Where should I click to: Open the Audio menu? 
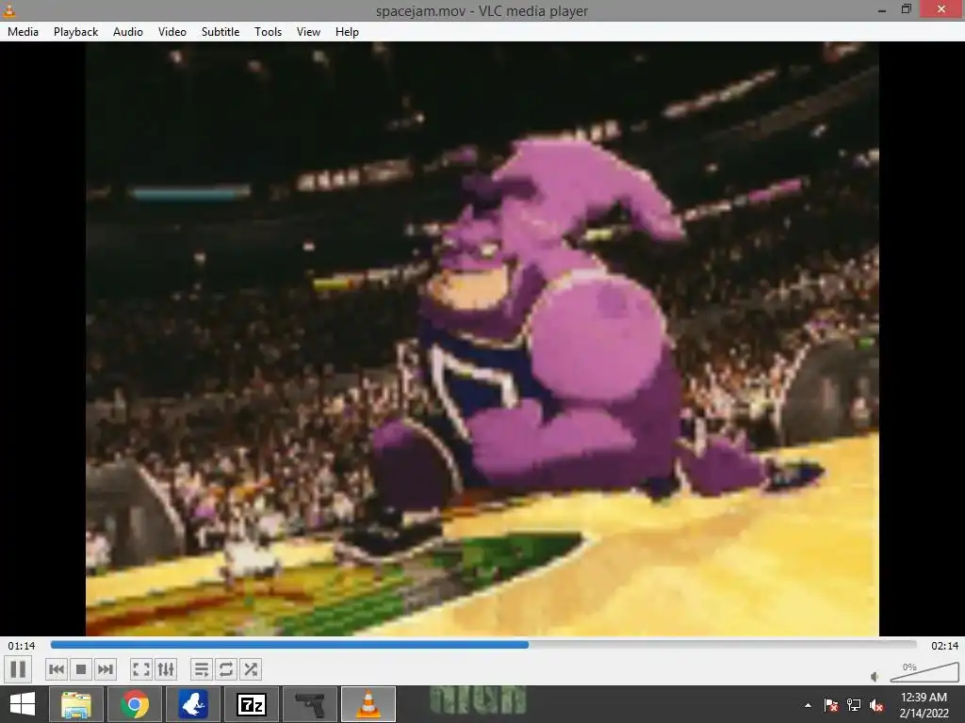pyautogui.click(x=128, y=32)
